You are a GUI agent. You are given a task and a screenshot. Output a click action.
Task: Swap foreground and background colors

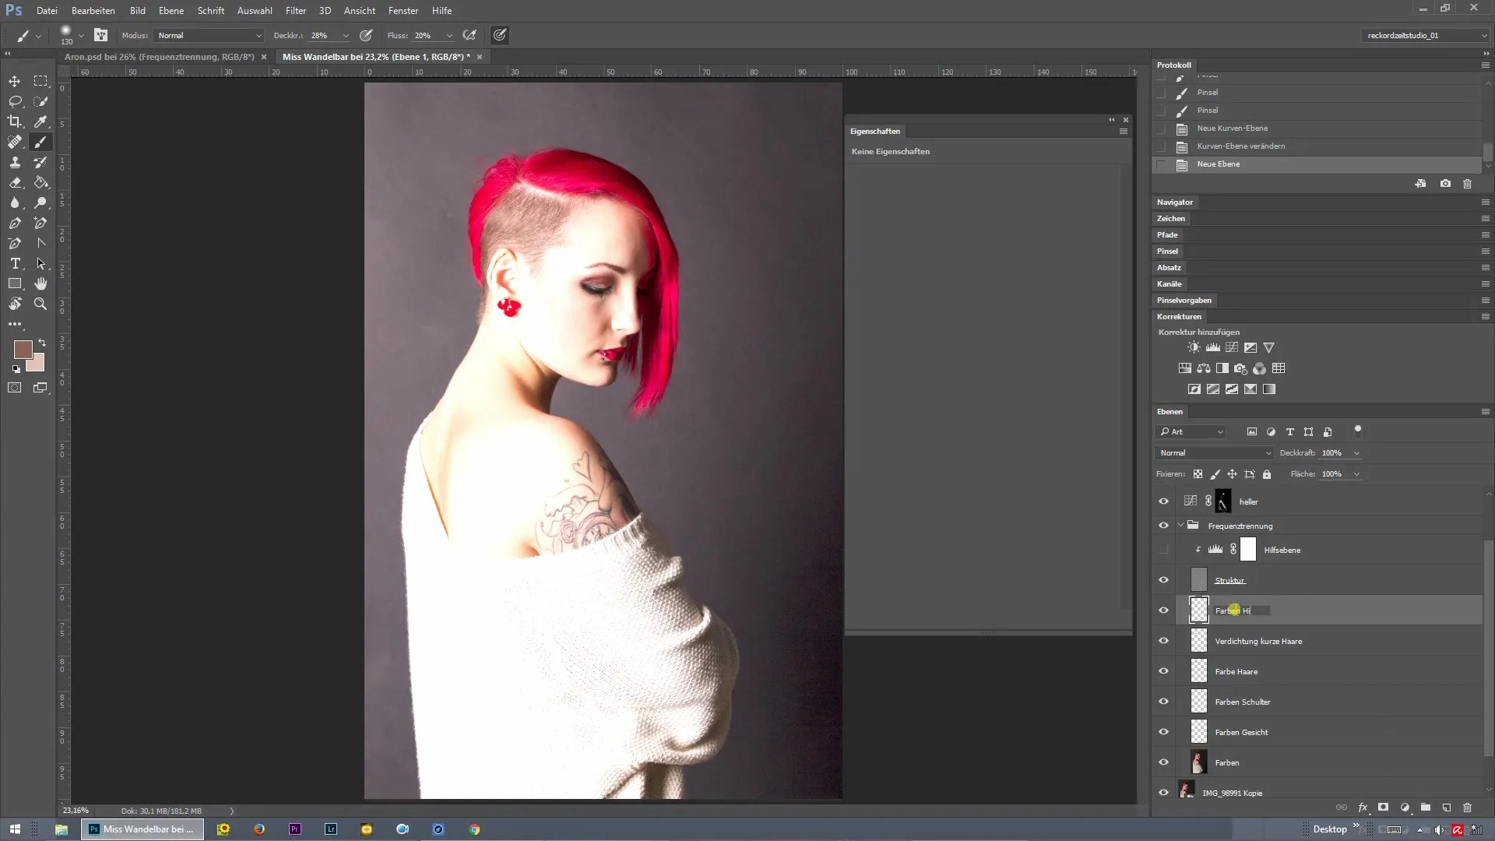42,343
